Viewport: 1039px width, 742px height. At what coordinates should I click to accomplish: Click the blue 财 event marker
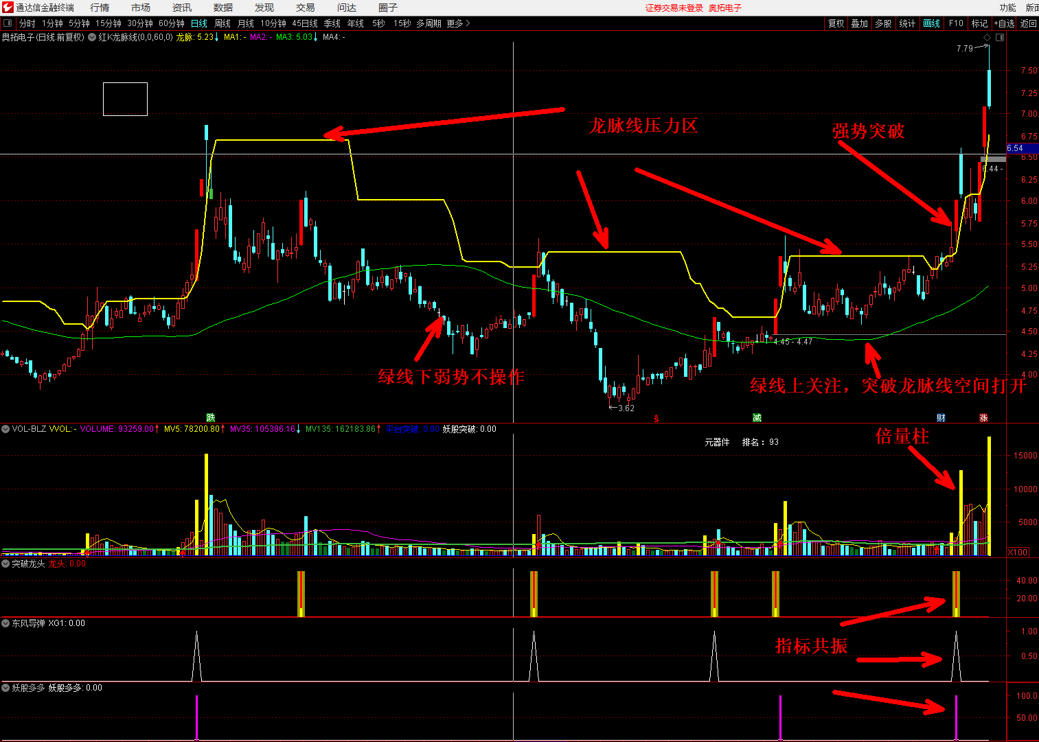[941, 417]
